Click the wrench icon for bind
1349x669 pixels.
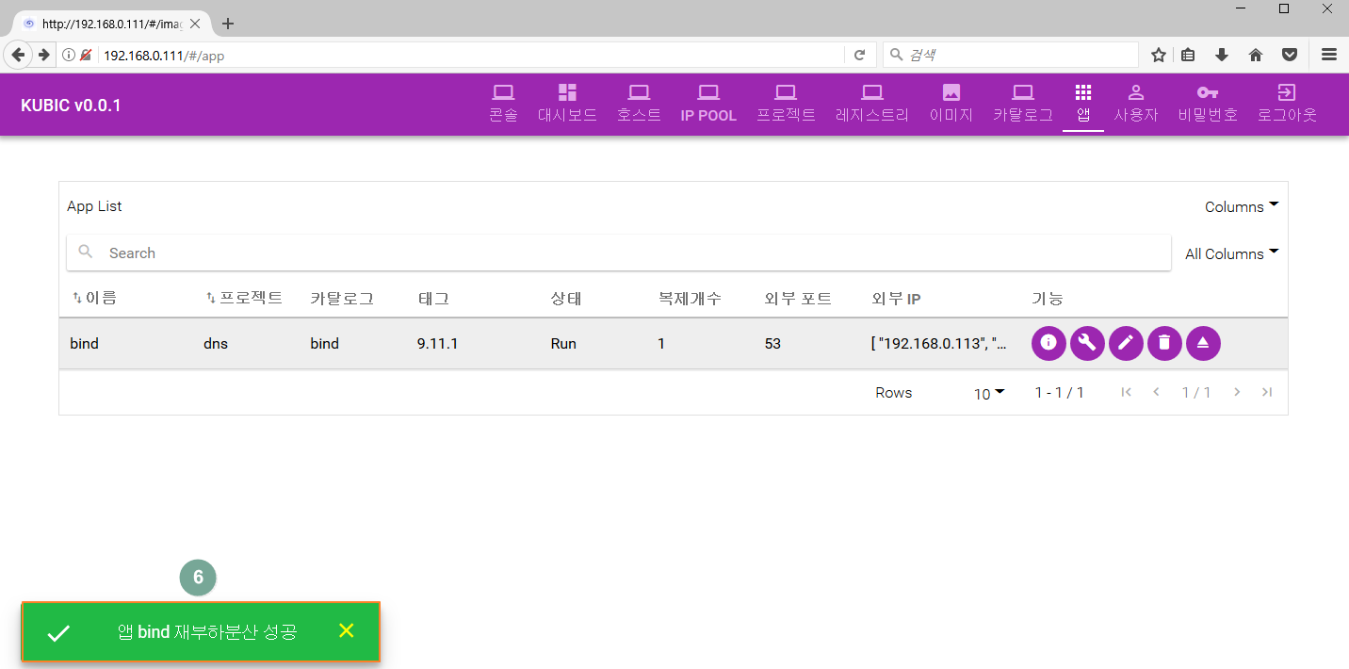click(x=1087, y=343)
